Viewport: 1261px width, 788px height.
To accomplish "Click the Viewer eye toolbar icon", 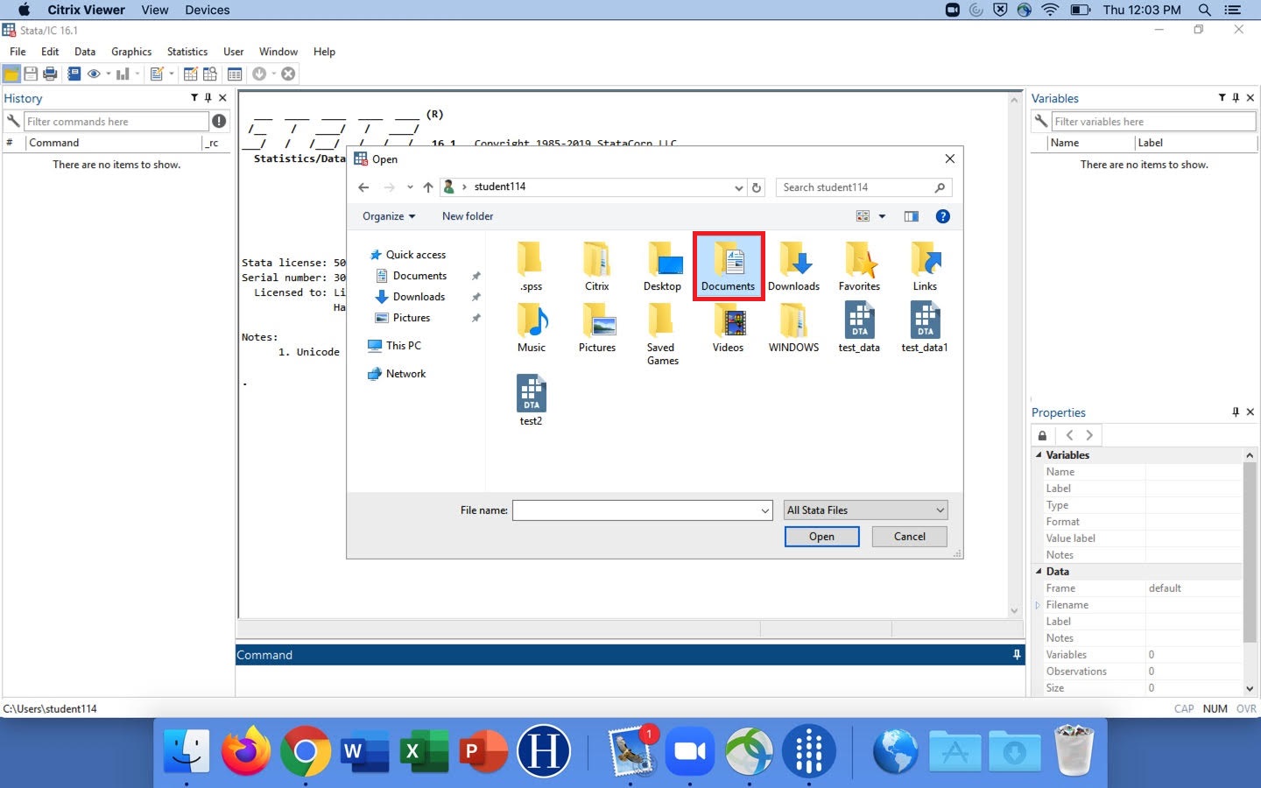I will [x=95, y=74].
